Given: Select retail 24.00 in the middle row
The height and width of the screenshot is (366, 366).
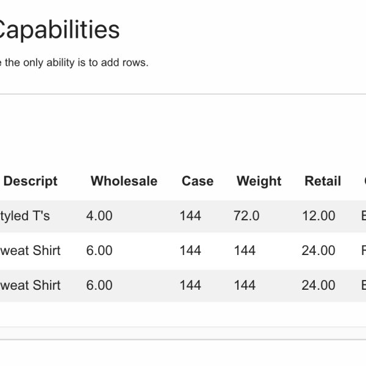Looking at the screenshot, I should (x=318, y=250).
